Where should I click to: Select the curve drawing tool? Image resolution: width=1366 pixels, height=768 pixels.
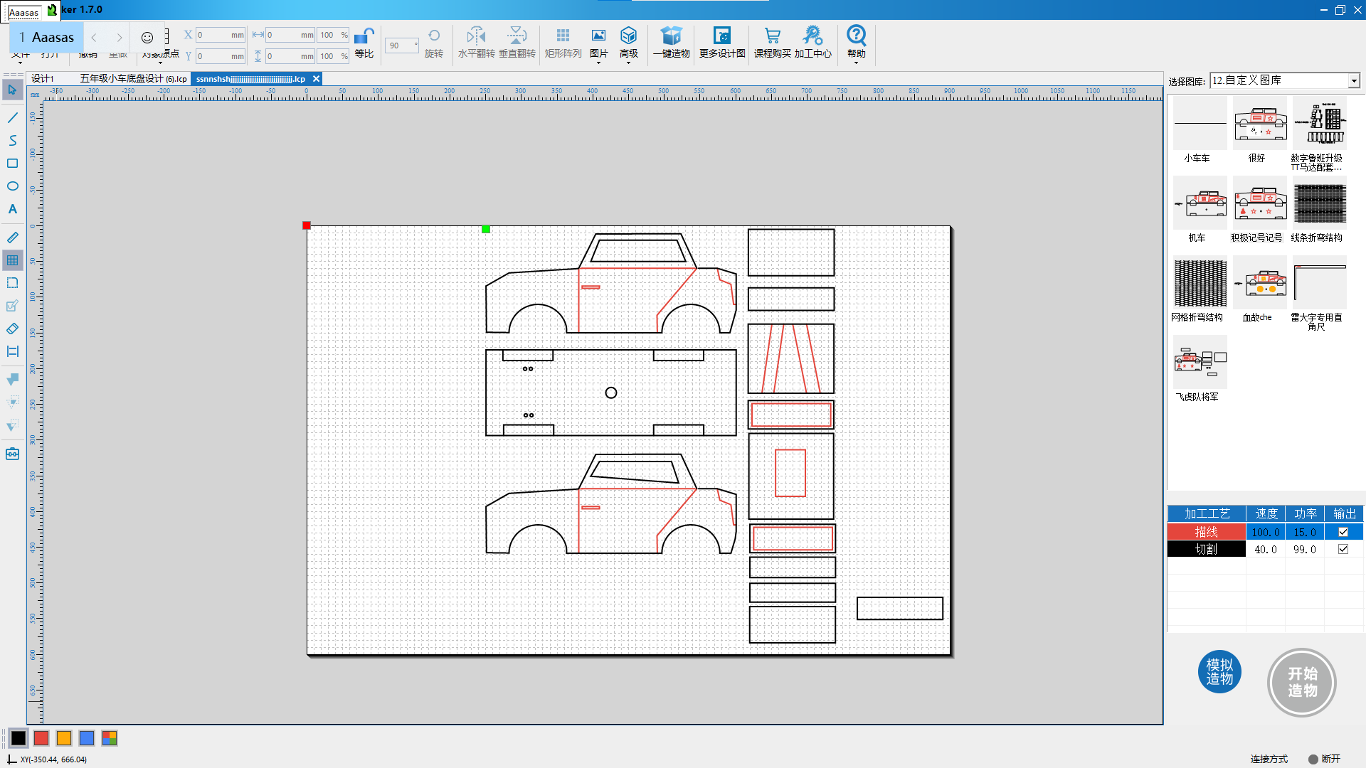coord(13,141)
